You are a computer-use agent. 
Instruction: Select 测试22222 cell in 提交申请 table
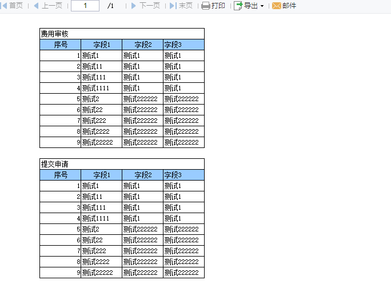[x=102, y=273]
